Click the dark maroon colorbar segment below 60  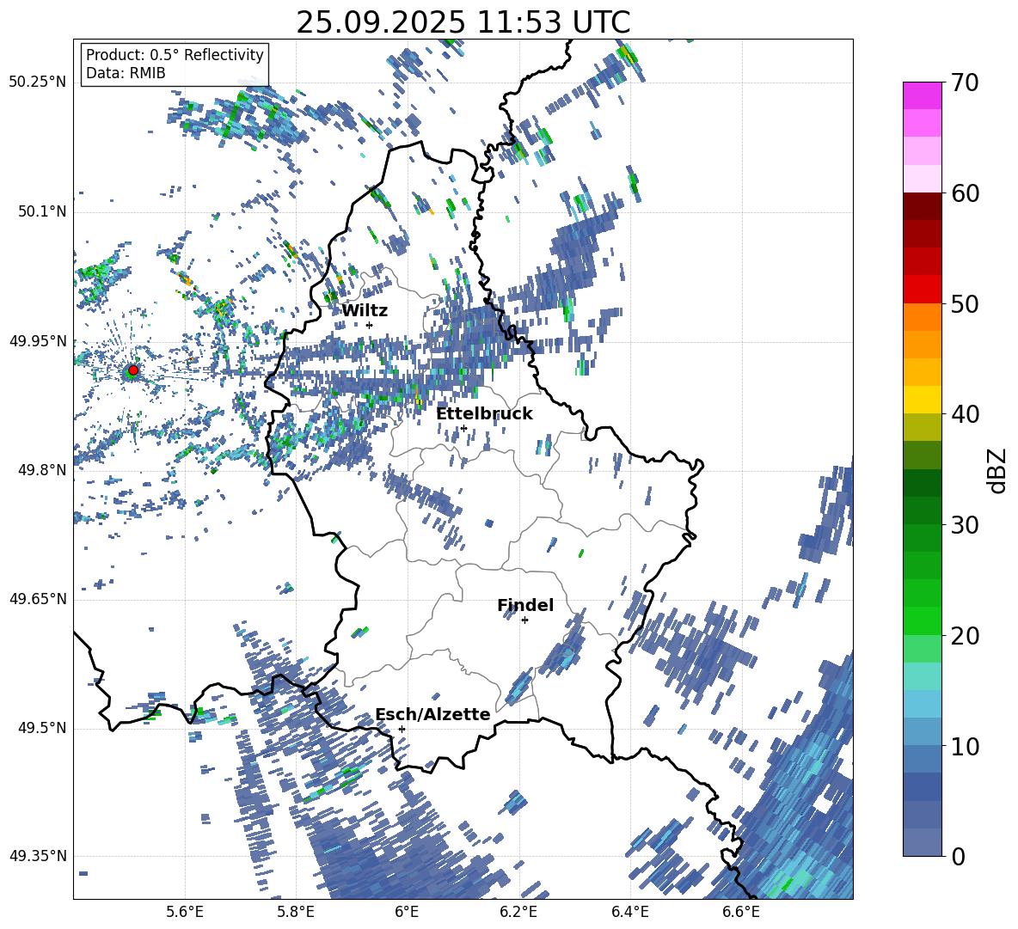(x=922, y=206)
